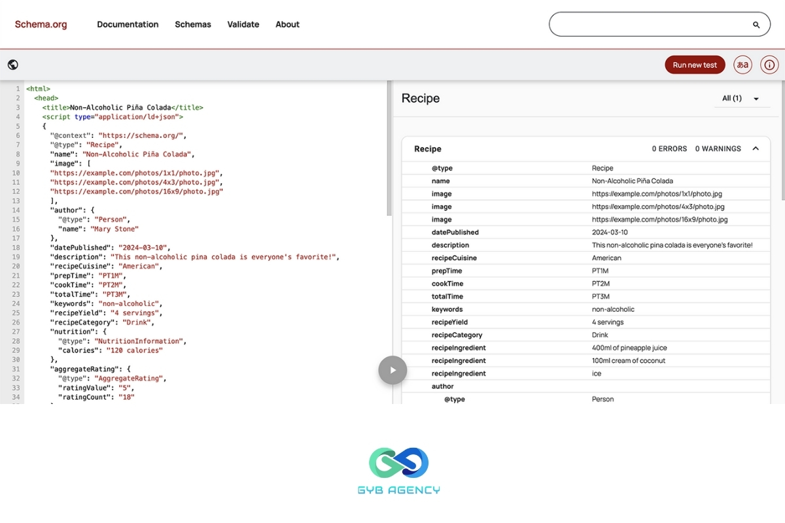This screenshot has width=785, height=523.
Task: Select the 16x9 photo.jpg image value
Action: (x=659, y=220)
